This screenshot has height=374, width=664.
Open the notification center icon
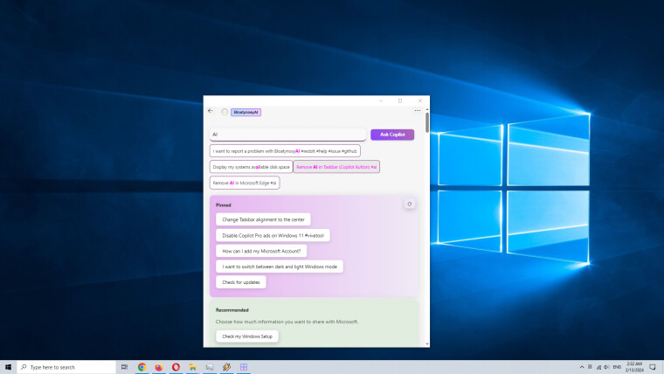pyautogui.click(x=652, y=367)
